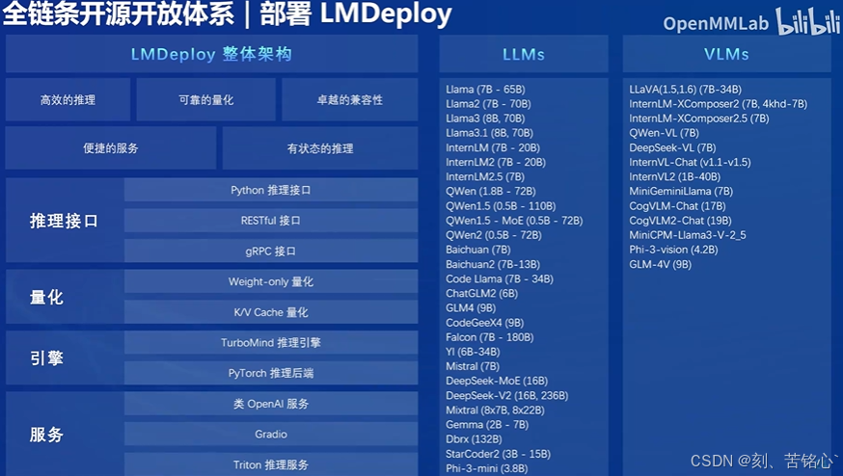843x476 pixels.
Task: Click the Gemma (2B - 7B) entry
Action: [x=487, y=424]
